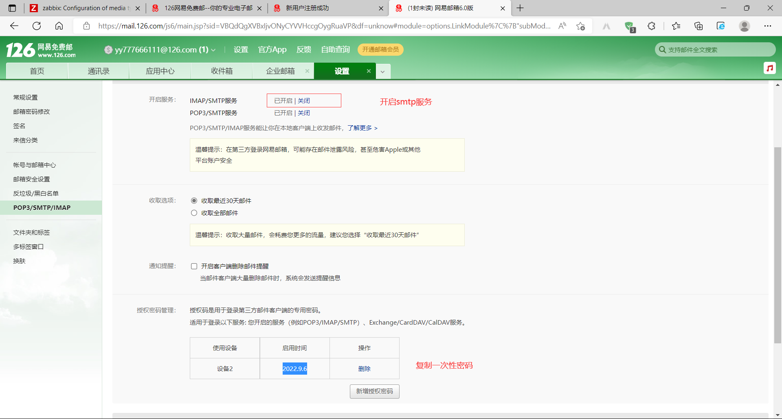Click the vertical page scrollbar thumb
Image resolution: width=782 pixels, height=419 pixels.
pos(778,245)
